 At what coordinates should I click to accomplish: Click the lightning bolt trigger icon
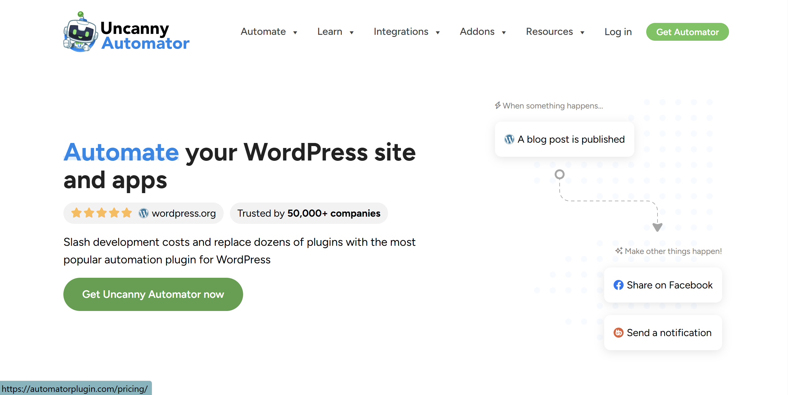498,105
